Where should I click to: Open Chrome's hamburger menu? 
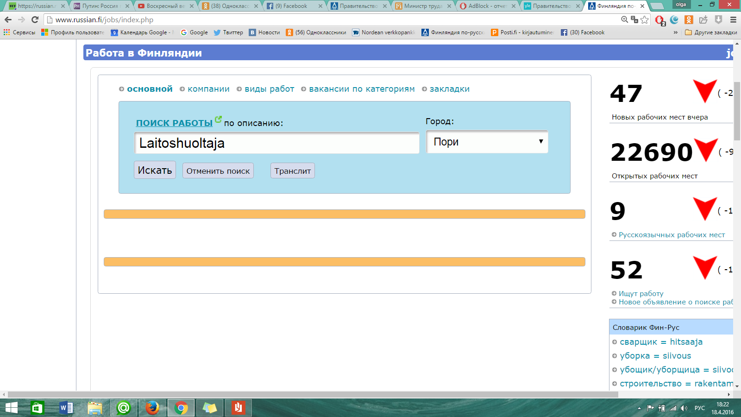pyautogui.click(x=733, y=20)
